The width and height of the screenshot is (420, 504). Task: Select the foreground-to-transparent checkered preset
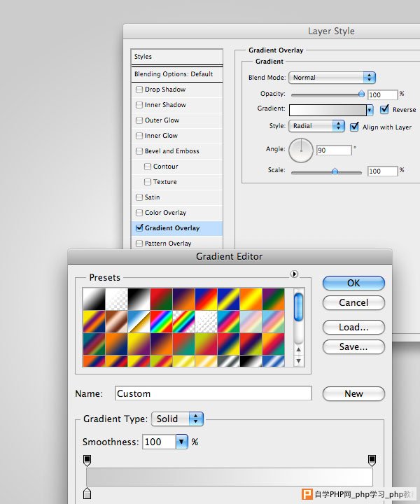coord(116,300)
